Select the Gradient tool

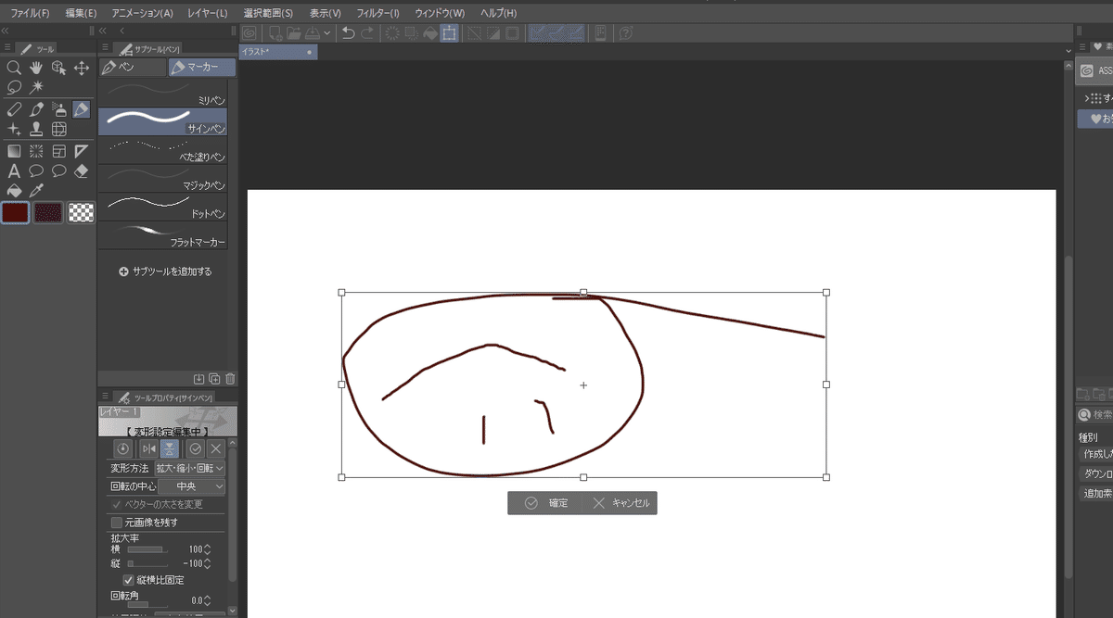coord(14,151)
